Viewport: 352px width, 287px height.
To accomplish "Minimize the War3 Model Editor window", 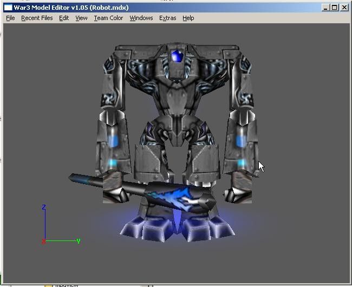I will coord(325,8).
